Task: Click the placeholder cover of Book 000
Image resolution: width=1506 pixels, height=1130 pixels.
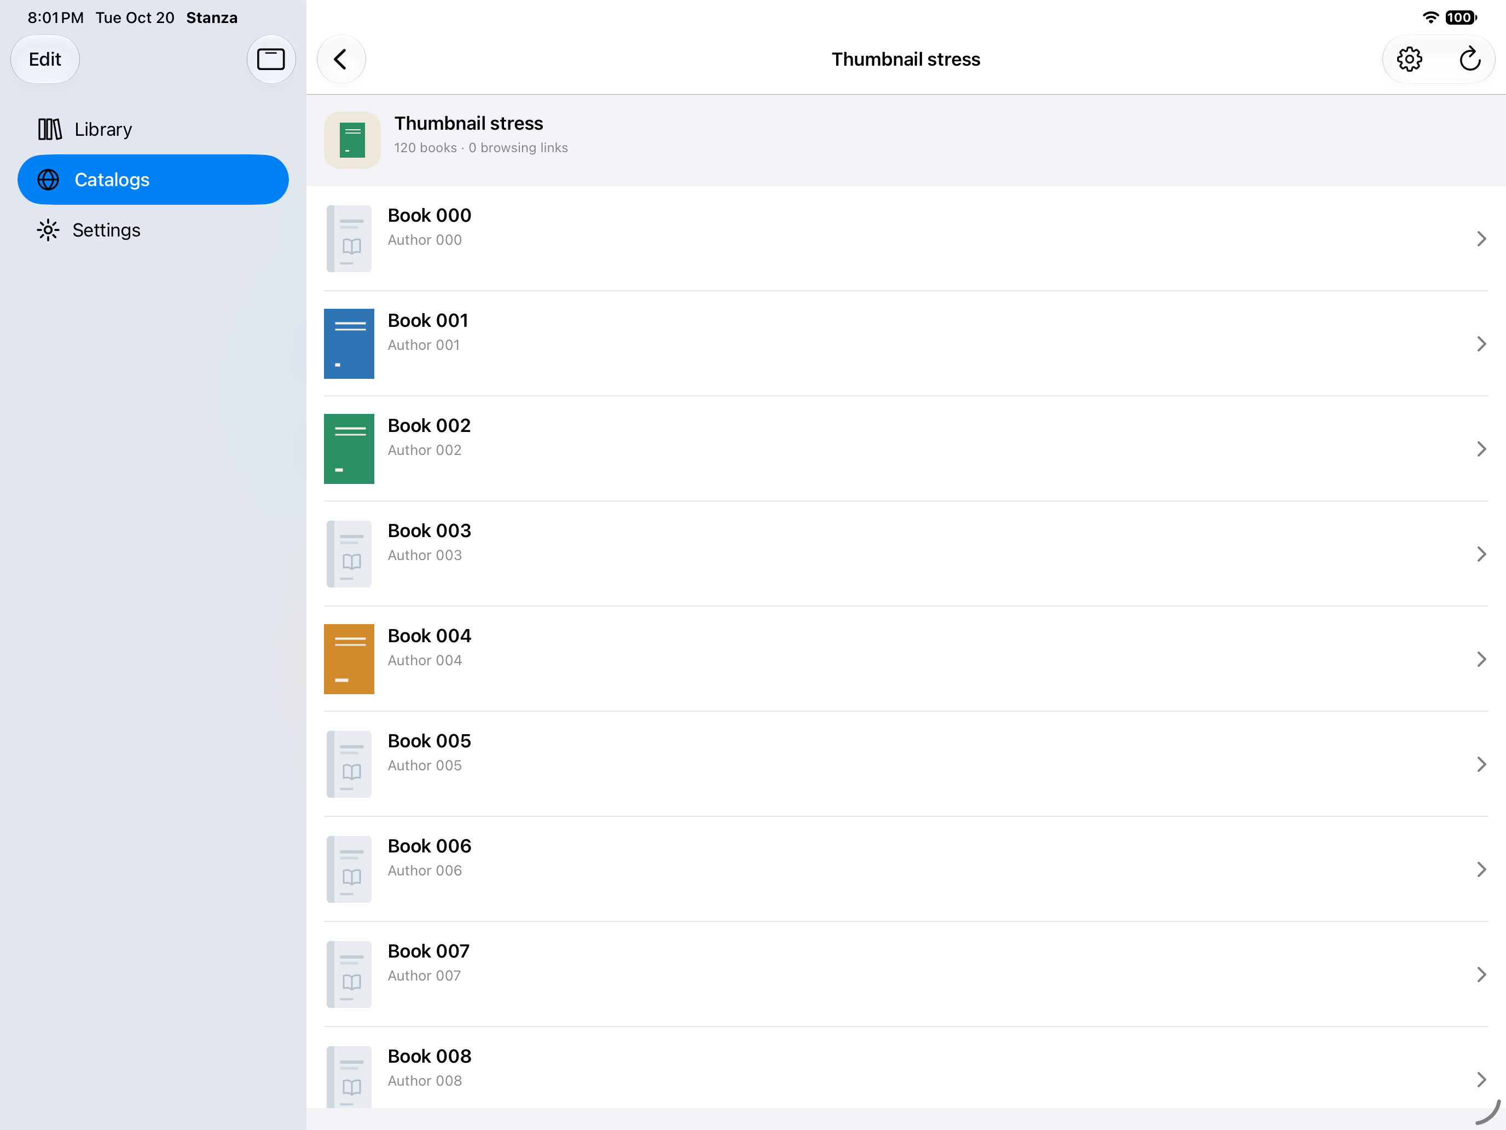Action: 349,238
